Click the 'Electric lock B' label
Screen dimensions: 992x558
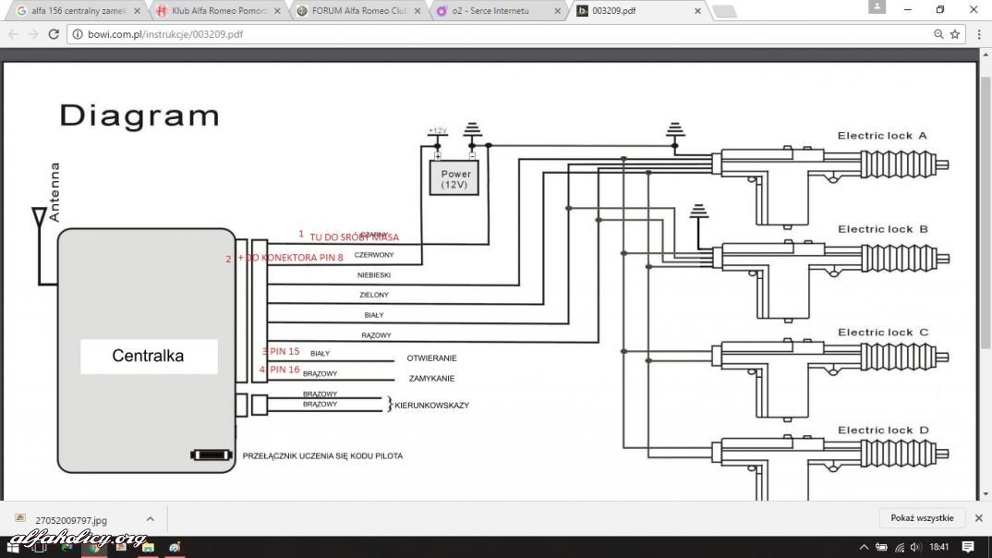point(883,229)
